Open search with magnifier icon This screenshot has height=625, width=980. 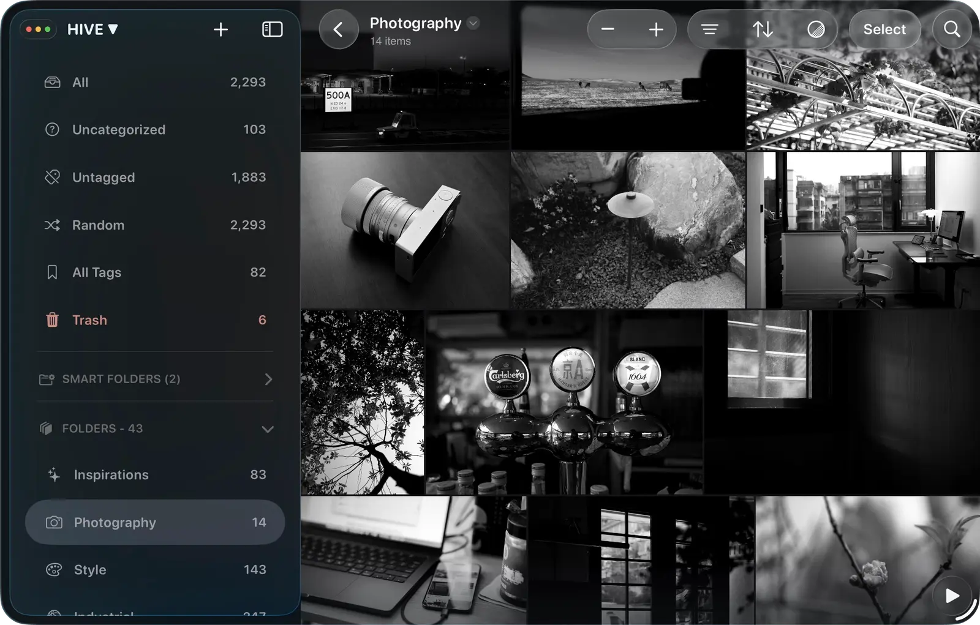click(x=951, y=29)
